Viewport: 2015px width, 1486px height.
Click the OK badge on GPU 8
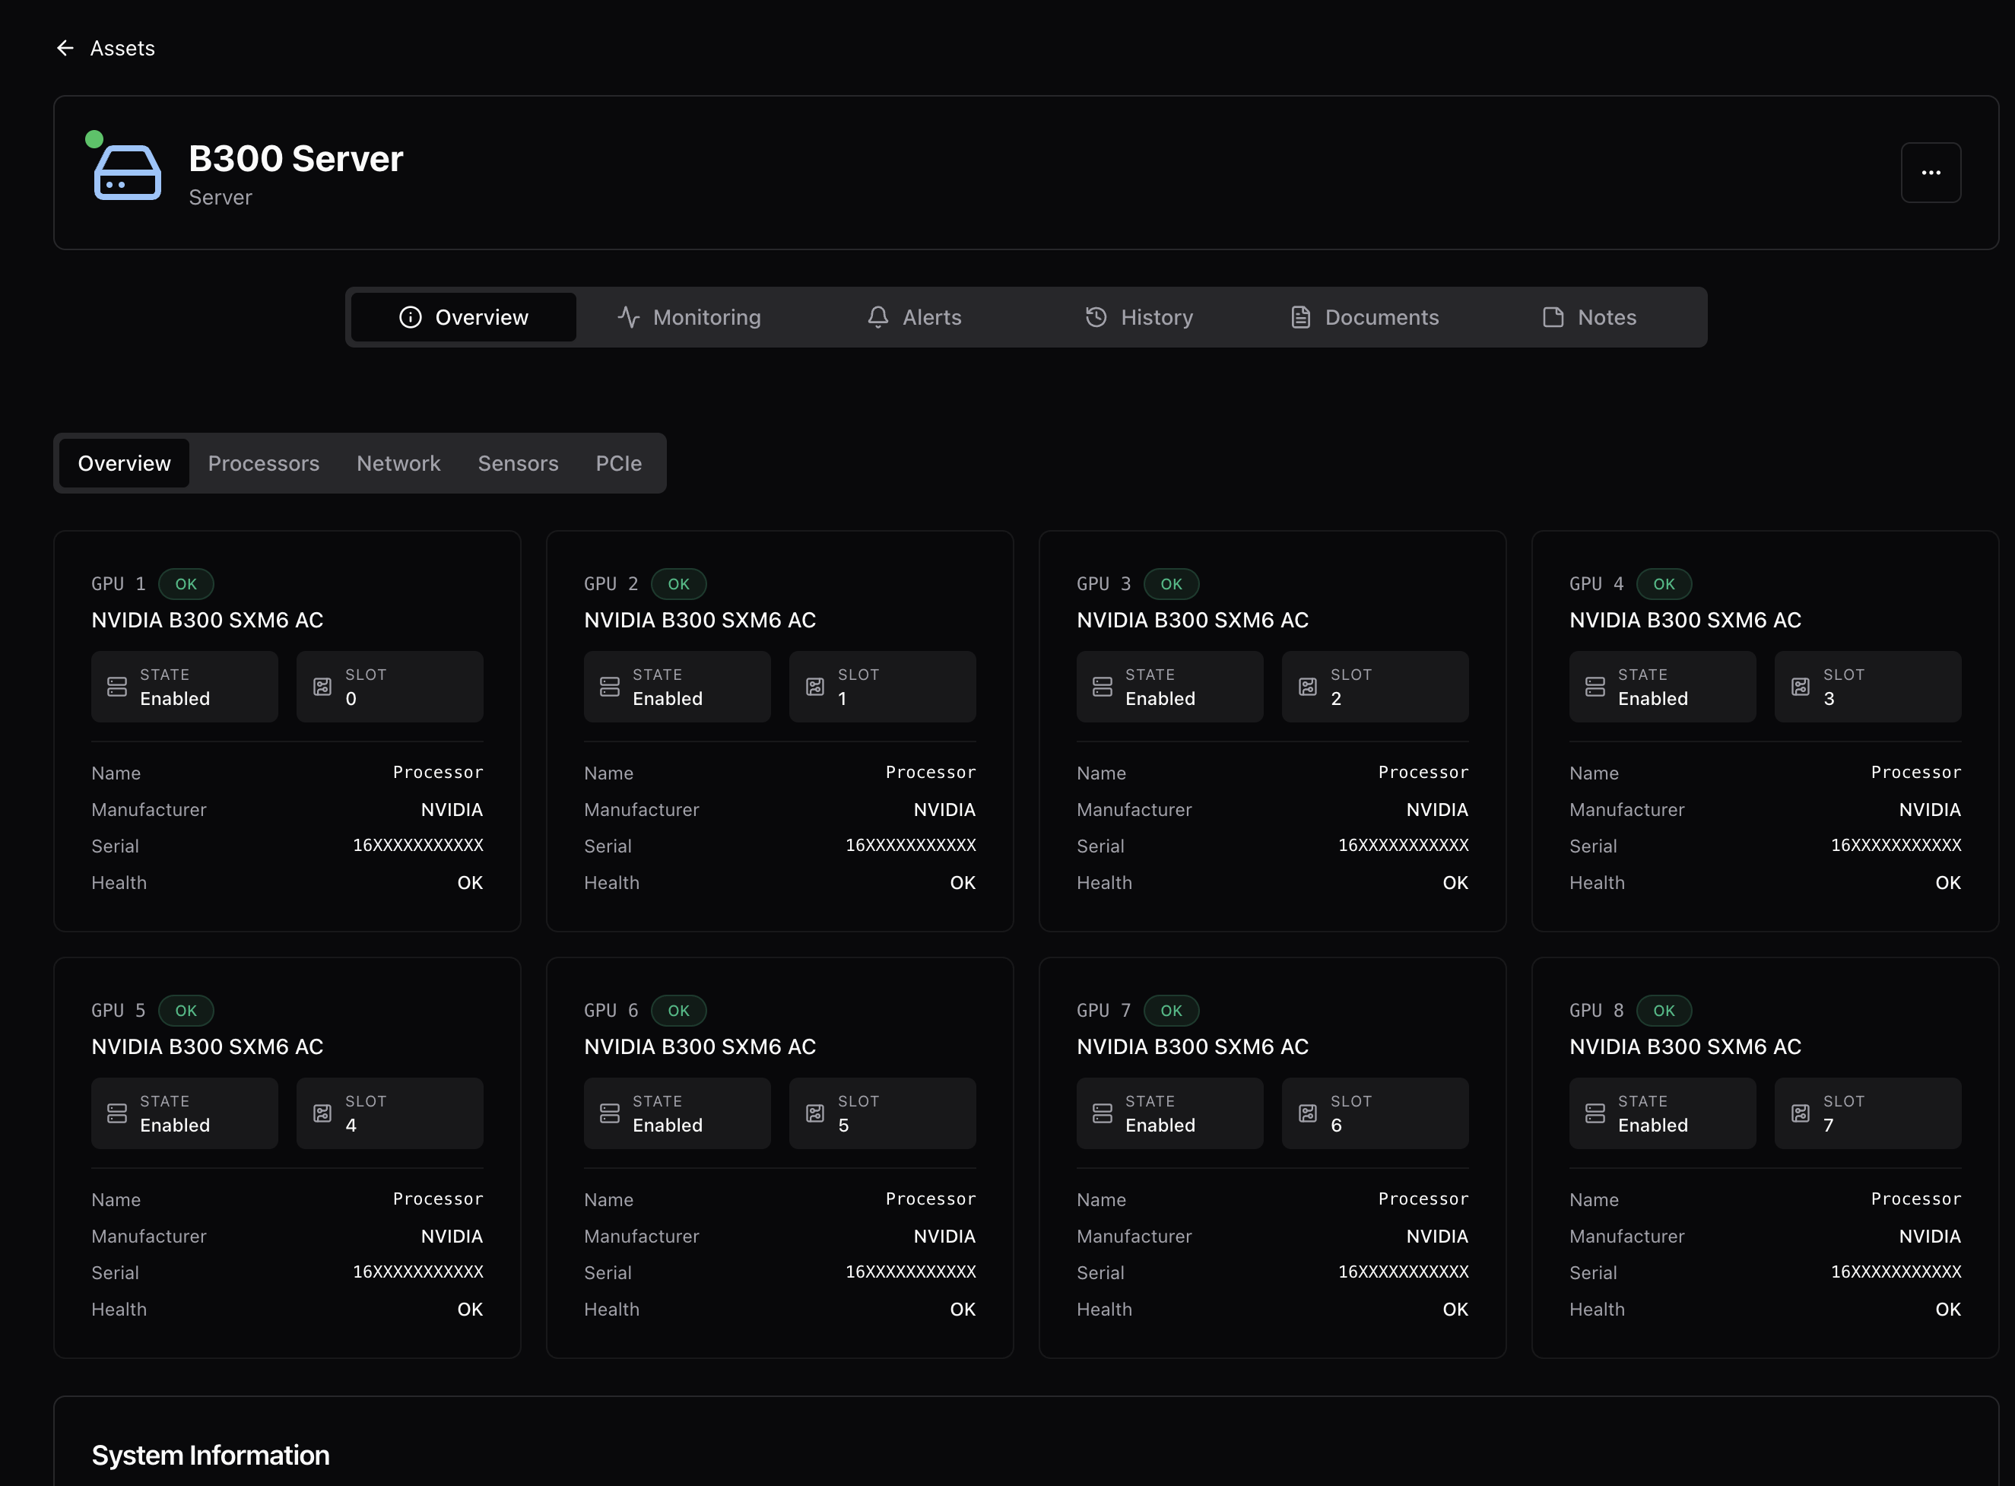[x=1664, y=1010]
